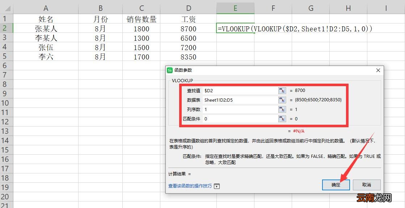Select row 3 header
405x208 pixels.
click(7, 37)
